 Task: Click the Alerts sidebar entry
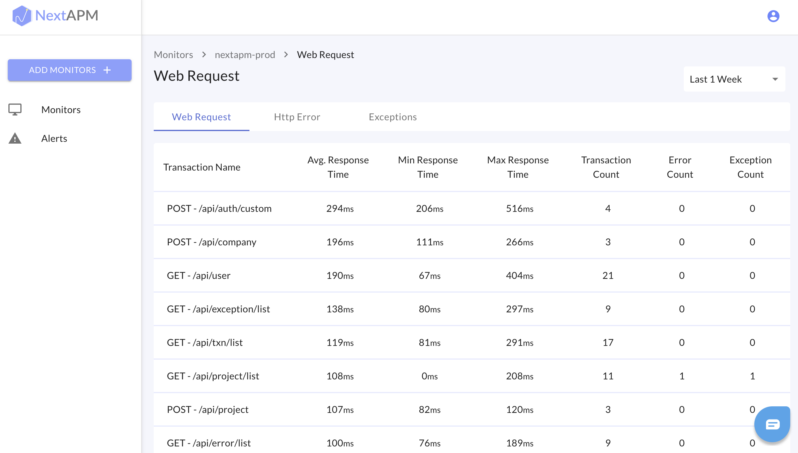54,138
